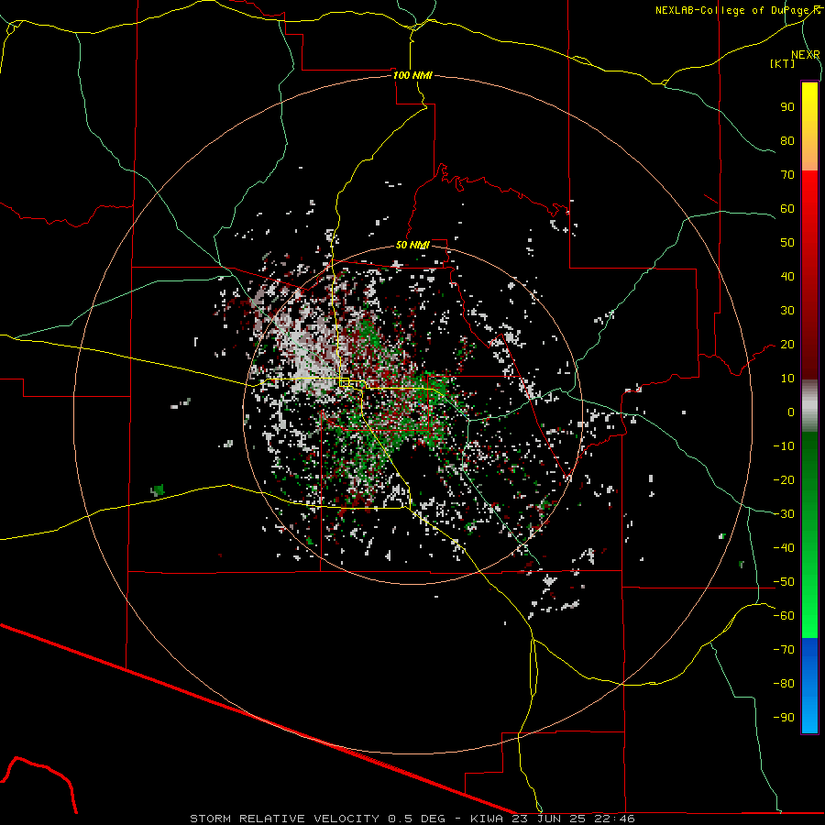The image size is (825, 825).
Task: Click the 90 value on the velocity scale
Action: pyautogui.click(x=787, y=107)
